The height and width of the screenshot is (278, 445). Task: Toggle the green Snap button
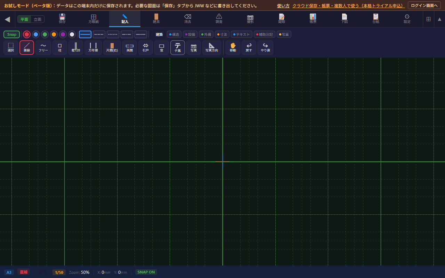pyautogui.click(x=12, y=34)
